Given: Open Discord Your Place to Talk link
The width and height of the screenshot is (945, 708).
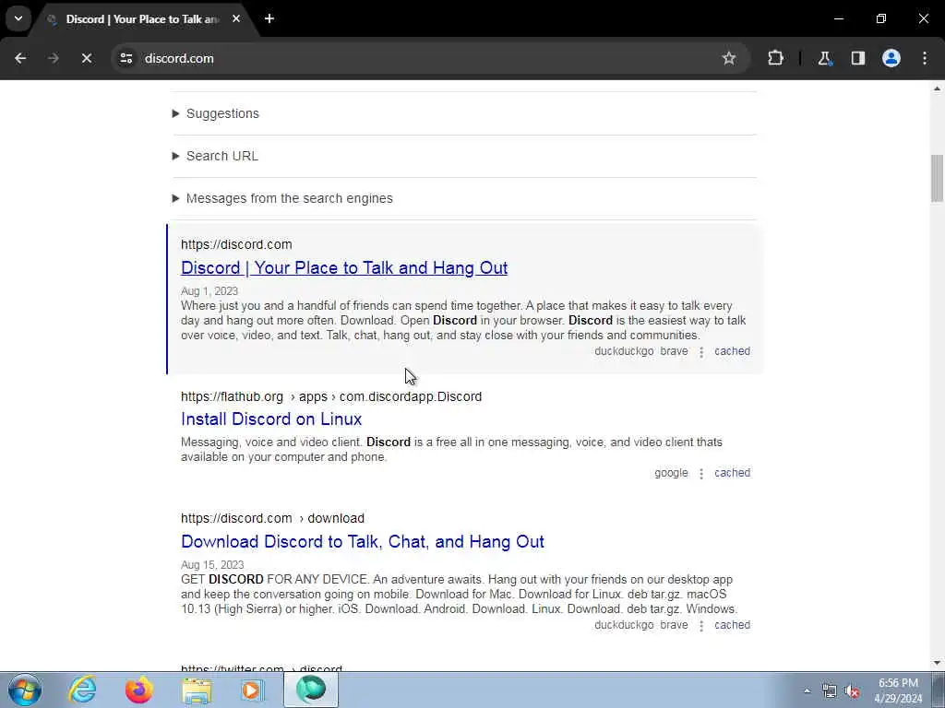Looking at the screenshot, I should [344, 268].
